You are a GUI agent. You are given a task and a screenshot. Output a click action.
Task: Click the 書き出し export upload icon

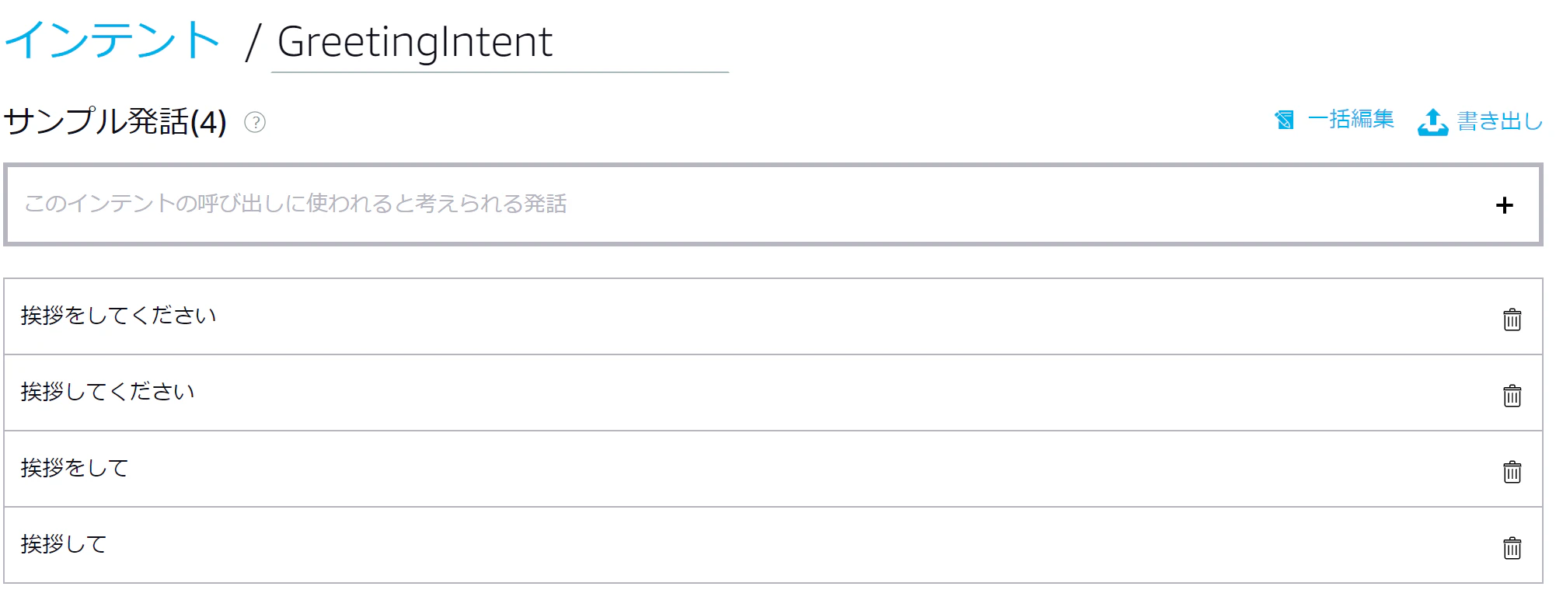1432,121
